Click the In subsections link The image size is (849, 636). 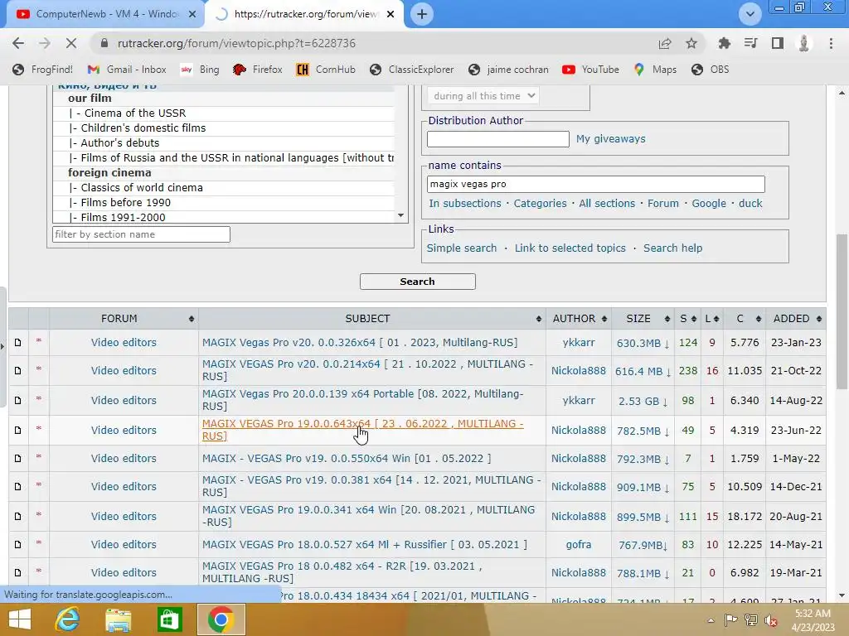click(x=465, y=204)
